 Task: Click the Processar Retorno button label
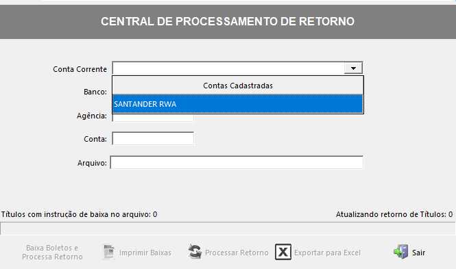237,253
